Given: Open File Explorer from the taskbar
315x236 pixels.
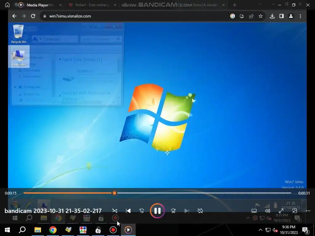Looking at the screenshot, I should point(38,230).
